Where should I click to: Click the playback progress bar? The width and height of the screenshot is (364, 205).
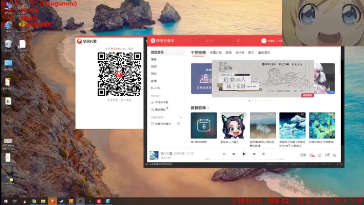[x=244, y=159]
